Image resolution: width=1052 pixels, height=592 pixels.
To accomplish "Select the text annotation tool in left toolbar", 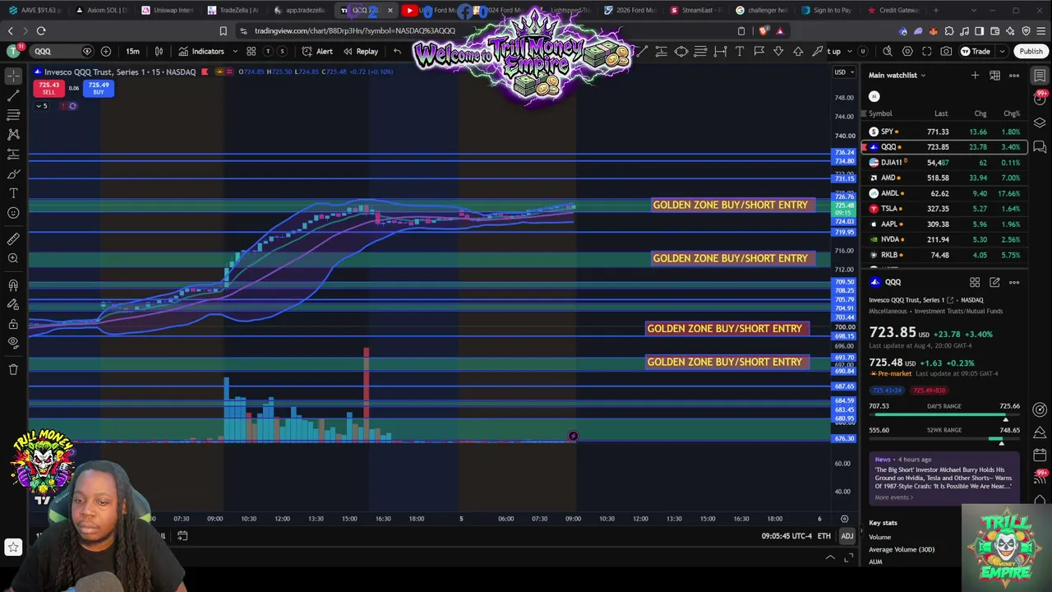I will 13,194.
